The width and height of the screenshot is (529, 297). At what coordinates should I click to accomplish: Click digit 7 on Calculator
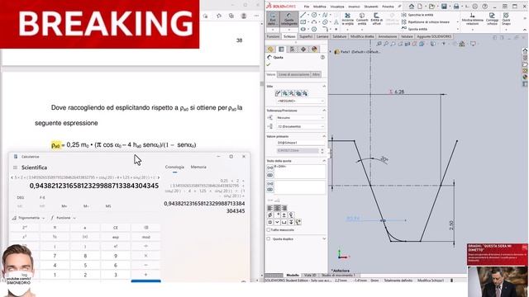point(55,256)
